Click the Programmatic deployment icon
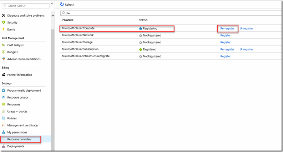Image resolution: width=283 pixels, height=152 pixels. (x=4, y=90)
